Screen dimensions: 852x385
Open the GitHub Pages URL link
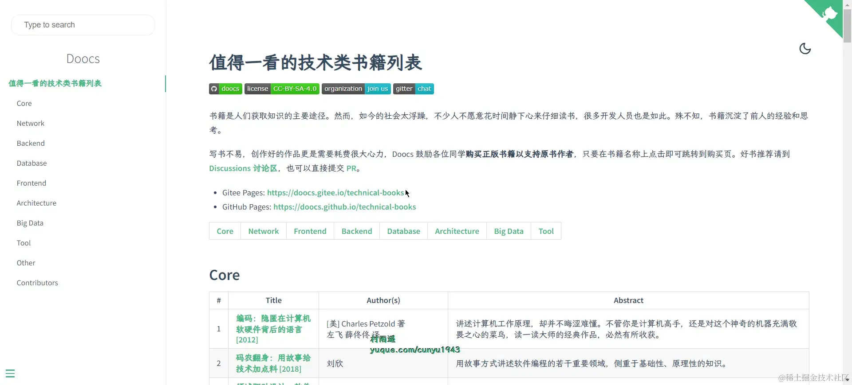(345, 207)
